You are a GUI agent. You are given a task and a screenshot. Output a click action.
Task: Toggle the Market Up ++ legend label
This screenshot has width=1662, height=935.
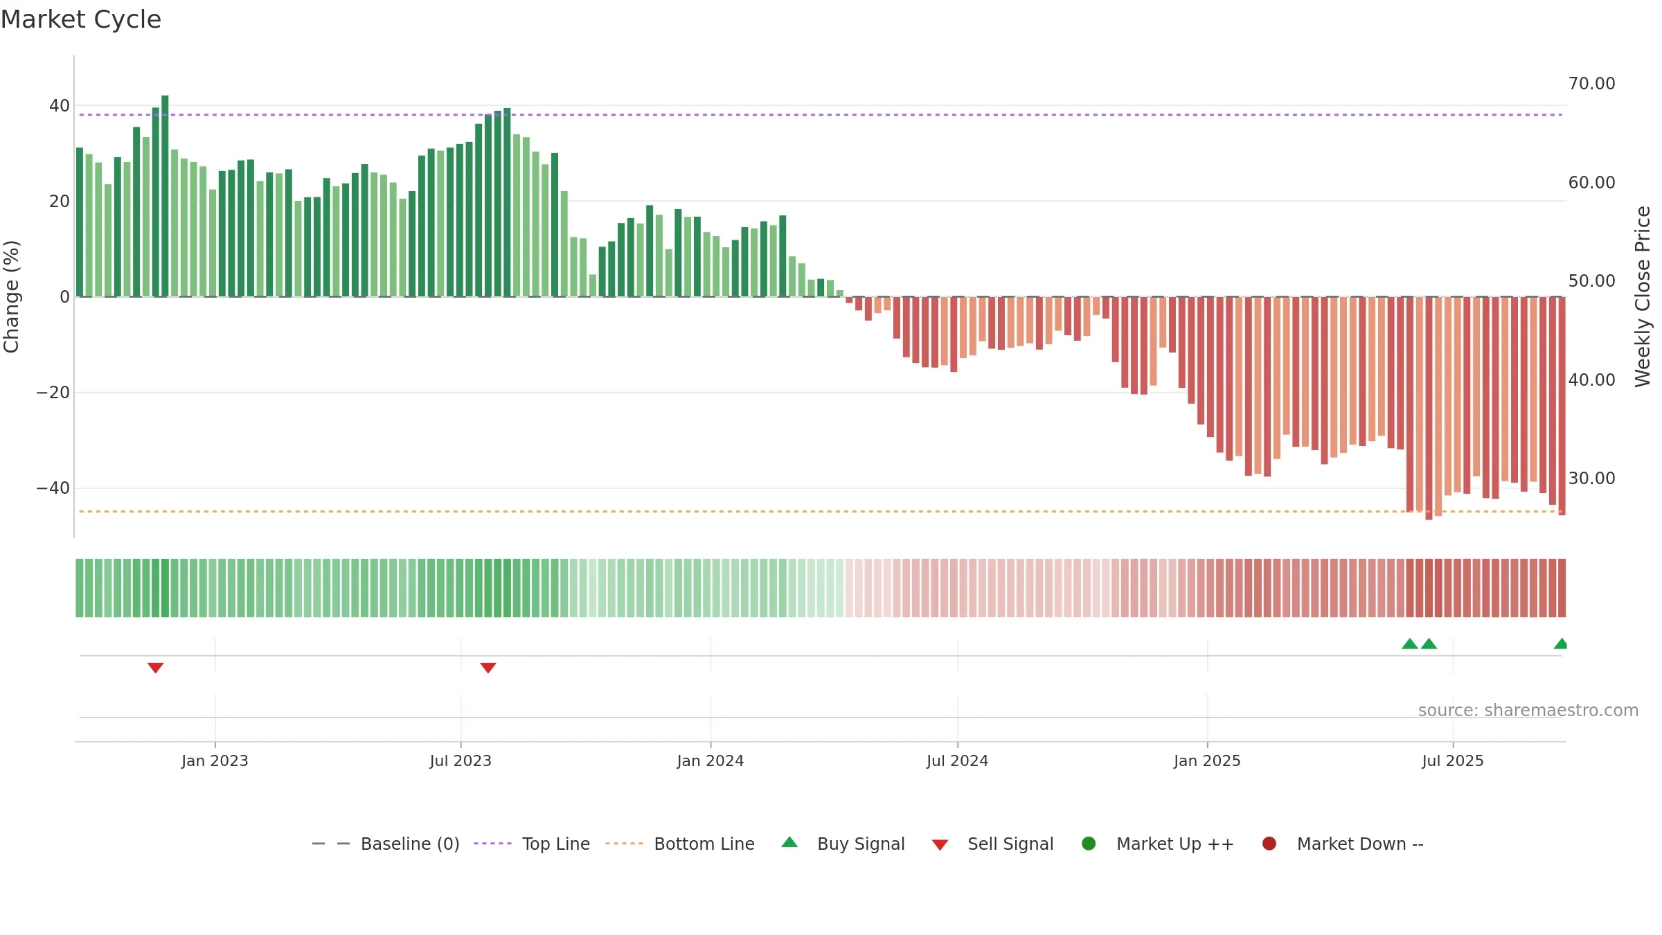click(1175, 844)
